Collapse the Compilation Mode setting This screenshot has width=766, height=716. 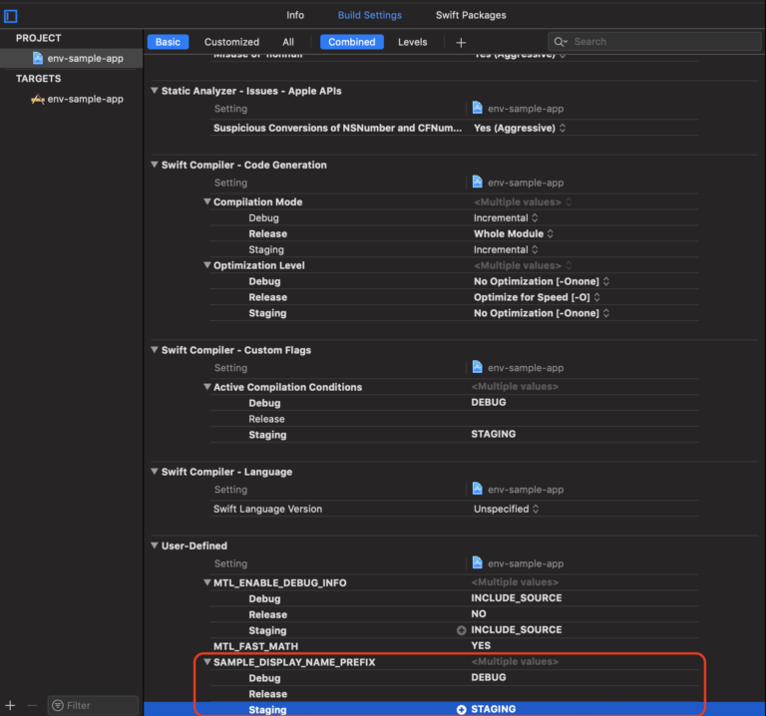pos(206,202)
